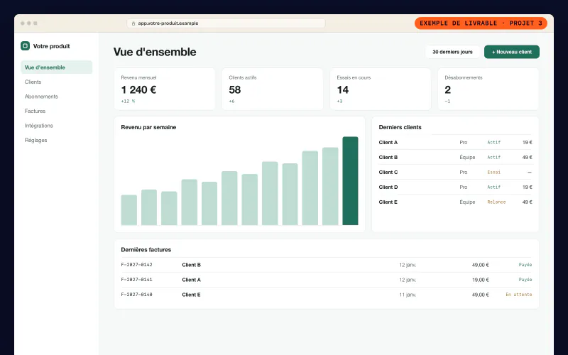Click the Revenu par semaine chart title
The image size is (568, 355).
pos(148,127)
